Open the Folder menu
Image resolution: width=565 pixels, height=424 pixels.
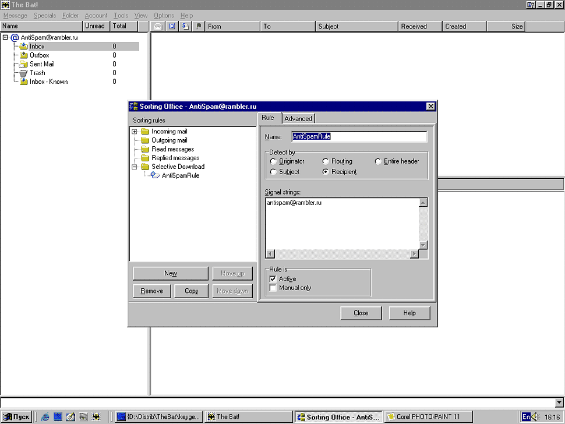[x=70, y=16]
